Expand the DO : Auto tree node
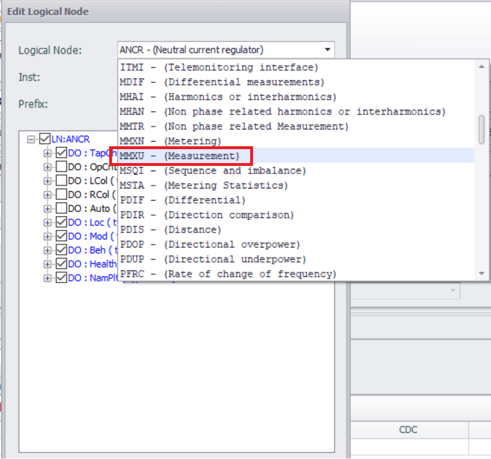This screenshot has width=491, height=459. coord(48,209)
